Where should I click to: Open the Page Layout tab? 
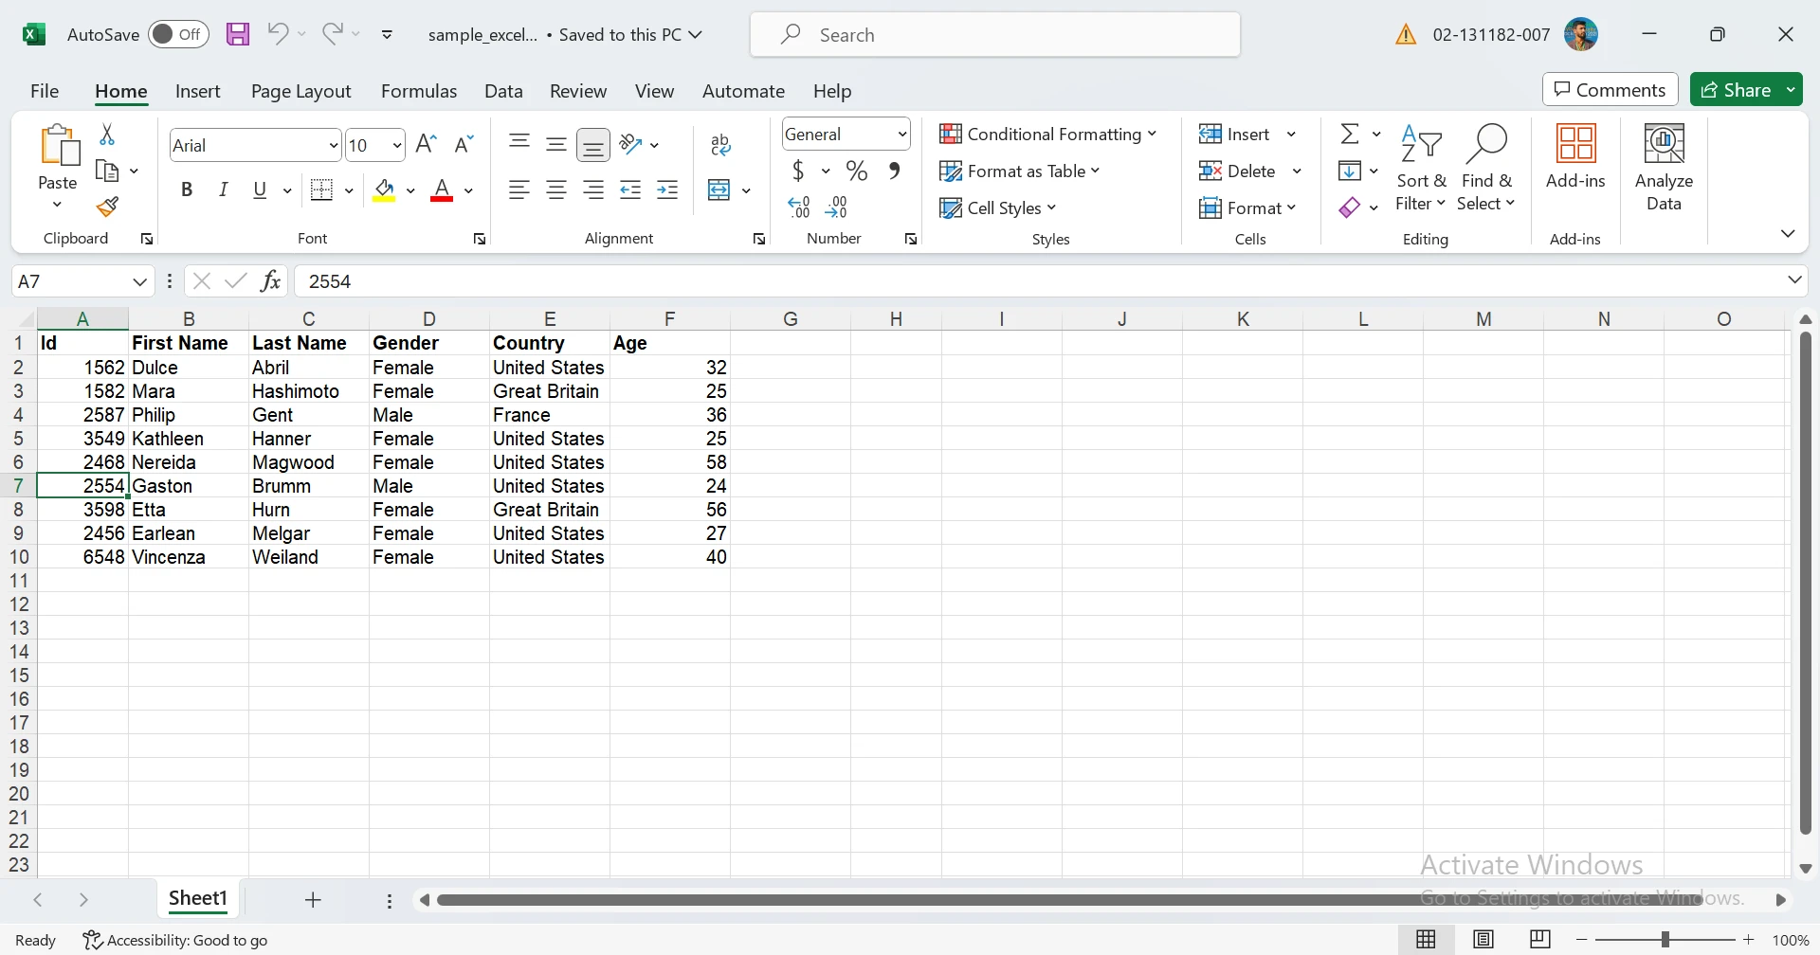[300, 91]
